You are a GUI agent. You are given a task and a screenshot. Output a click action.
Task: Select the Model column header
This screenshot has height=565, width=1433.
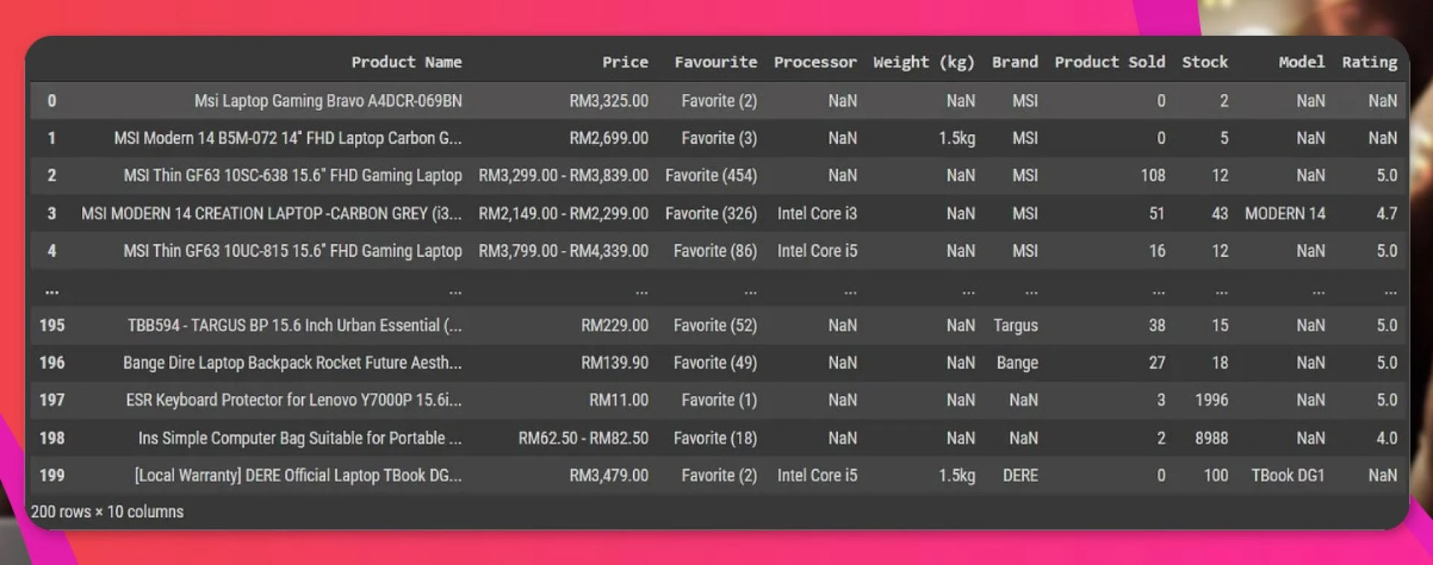click(x=1302, y=62)
